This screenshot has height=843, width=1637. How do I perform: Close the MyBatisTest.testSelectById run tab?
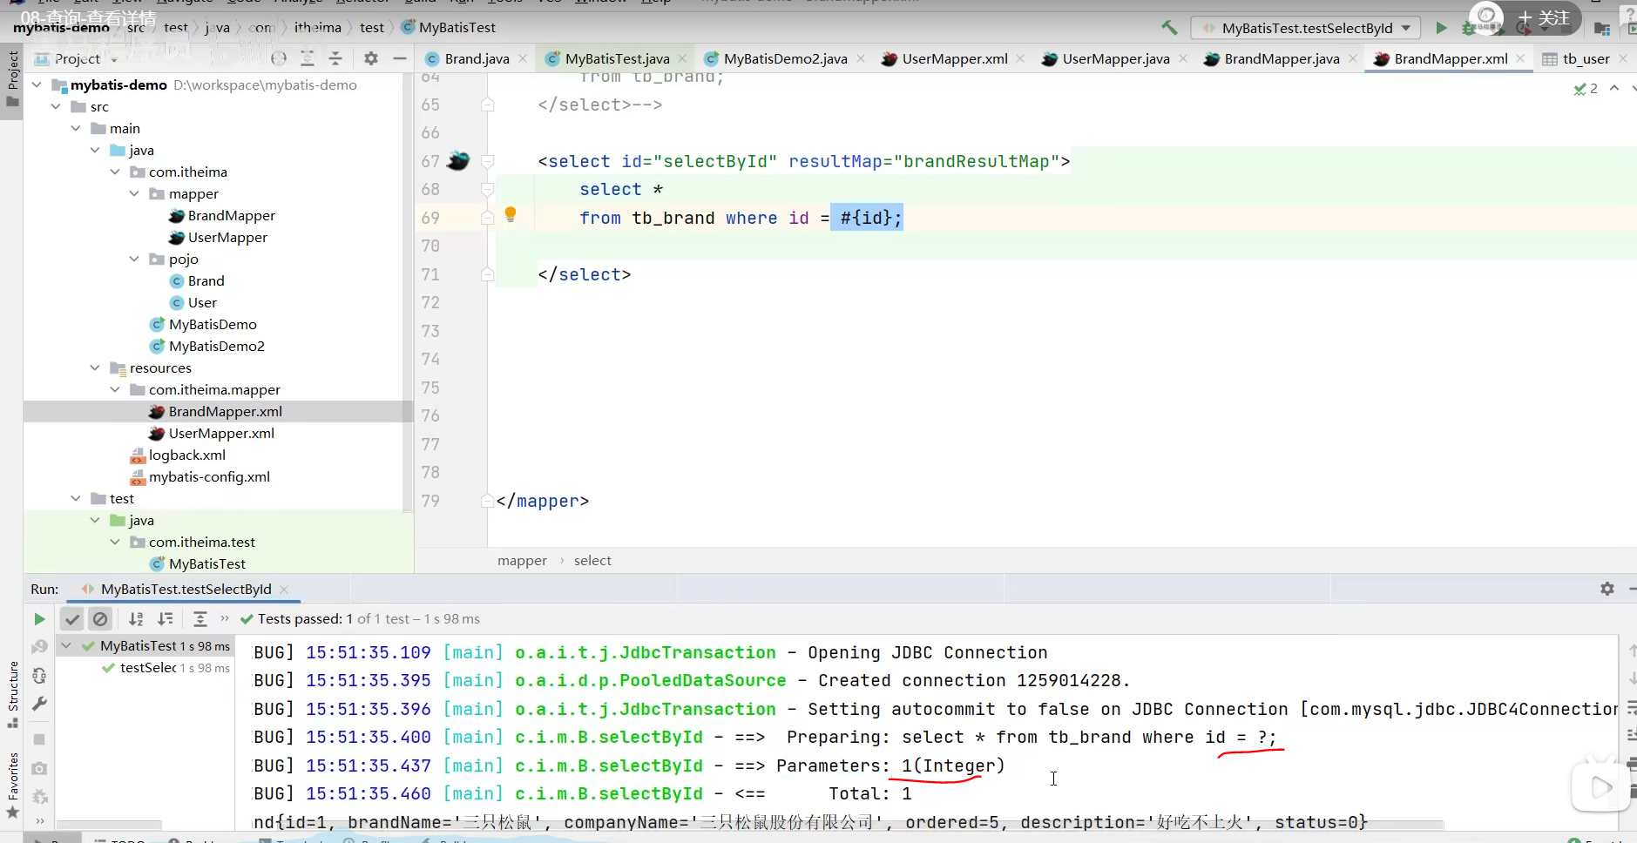pyautogui.click(x=284, y=590)
